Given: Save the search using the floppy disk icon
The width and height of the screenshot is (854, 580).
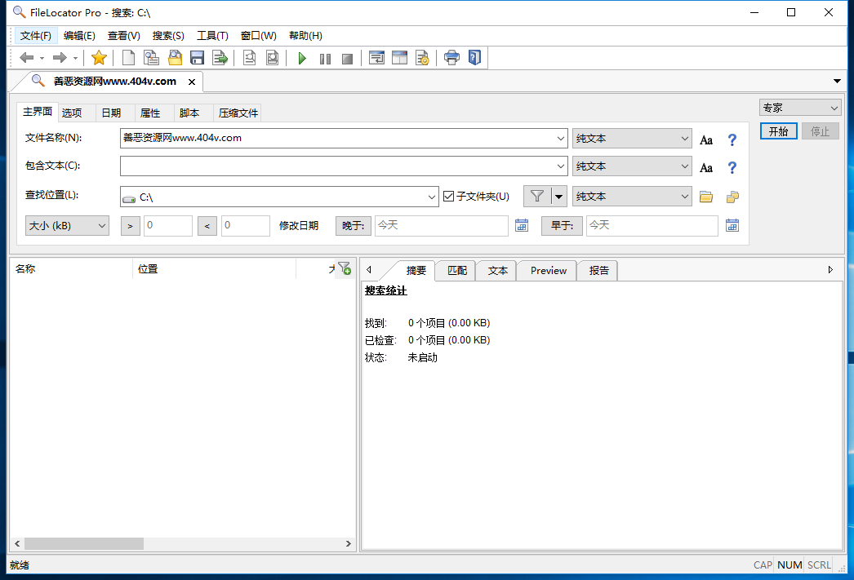Looking at the screenshot, I should [198, 57].
